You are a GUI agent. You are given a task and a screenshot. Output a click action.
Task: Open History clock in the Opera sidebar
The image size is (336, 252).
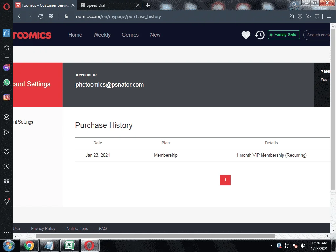7,166
